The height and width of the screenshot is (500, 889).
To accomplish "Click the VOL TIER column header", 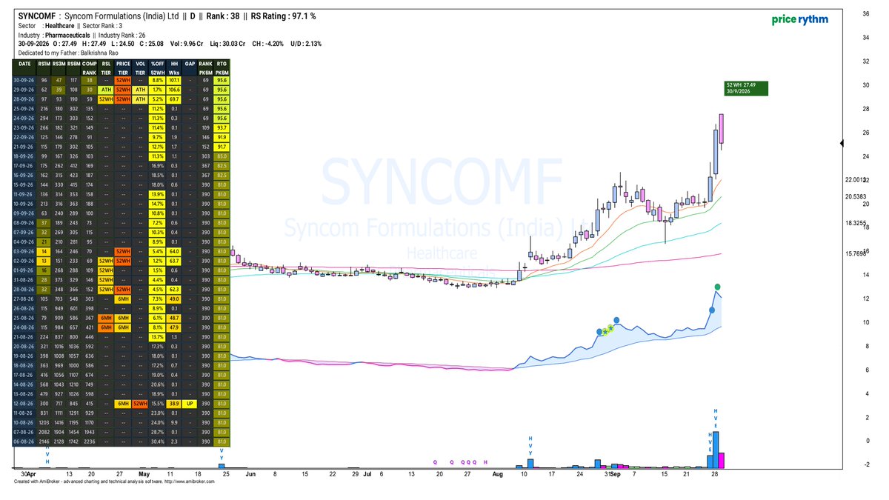I will click(x=140, y=69).
